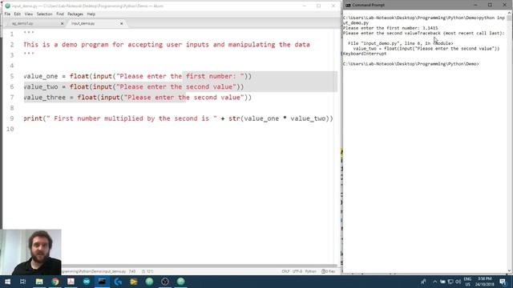This screenshot has height=288, width=513.
Task: Open the yellow arrow taskbar app
Action: (134, 282)
